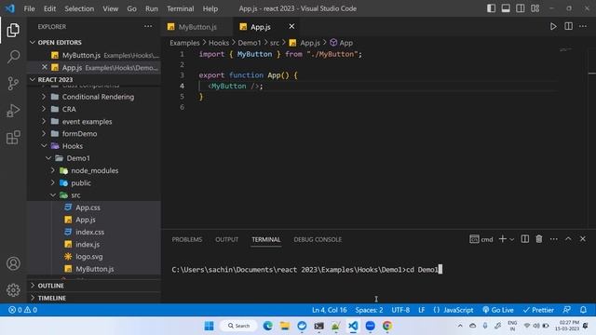Click the Visual Studio Code taskbar icon

[x=353, y=326]
